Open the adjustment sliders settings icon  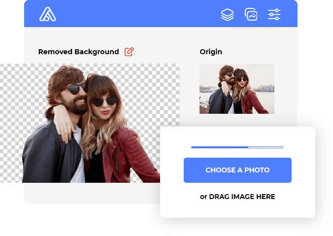click(274, 15)
